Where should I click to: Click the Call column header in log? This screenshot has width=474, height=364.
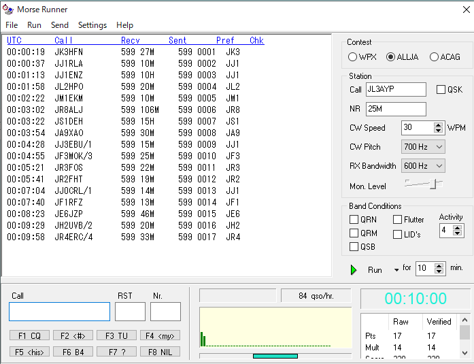63,40
